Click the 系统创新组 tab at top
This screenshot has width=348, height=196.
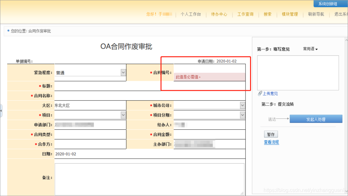point(331,4)
